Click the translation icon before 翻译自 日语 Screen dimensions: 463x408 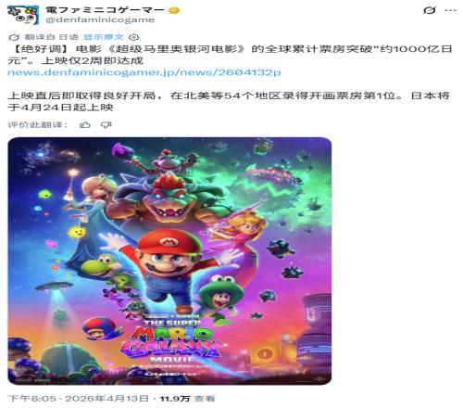(14, 37)
